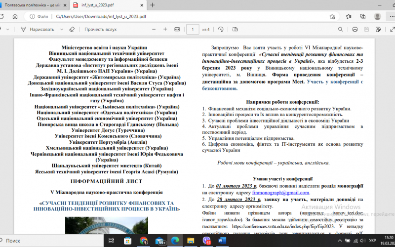Click the volume speaker tray icon
The width and height of the screenshot is (395, 247).
click(x=362, y=241)
